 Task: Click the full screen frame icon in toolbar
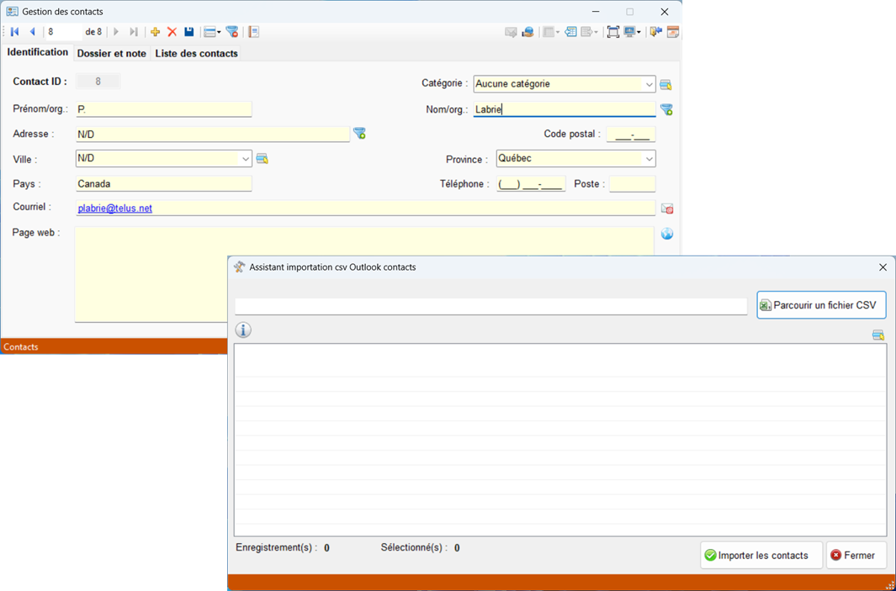coord(612,32)
